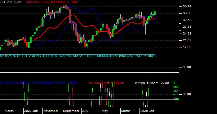The image size is (217, 114).
Task: Click the 36.84 price axis value
Action: 187,6
